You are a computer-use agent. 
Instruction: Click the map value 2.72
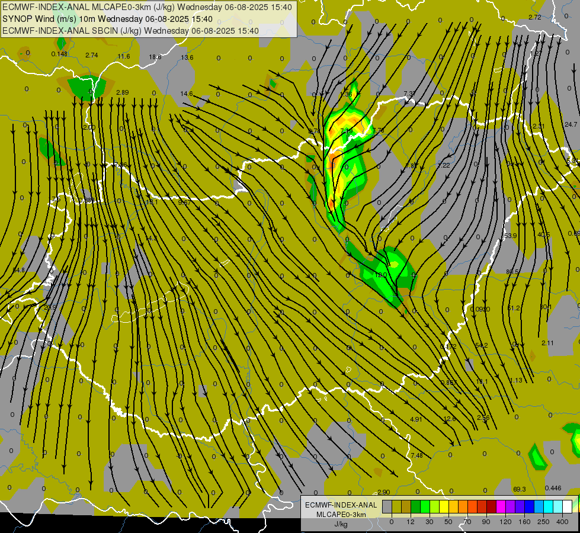tap(535, 17)
